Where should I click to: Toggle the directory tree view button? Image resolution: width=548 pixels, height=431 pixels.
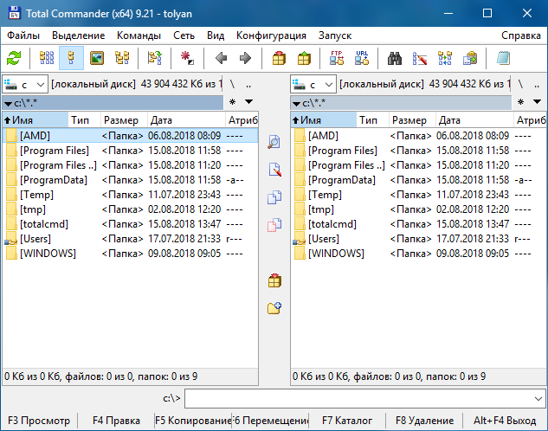pyautogui.click(x=122, y=59)
